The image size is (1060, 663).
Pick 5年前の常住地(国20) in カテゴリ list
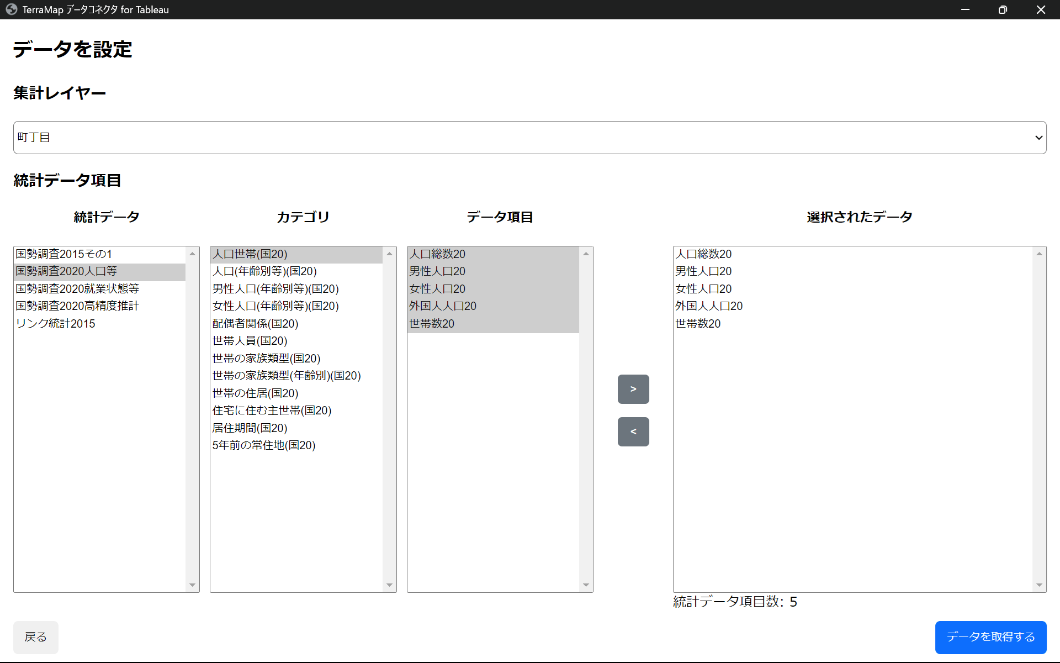[x=263, y=445]
